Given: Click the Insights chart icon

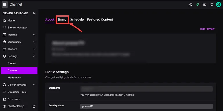Looking at the screenshot, I should (5, 35).
